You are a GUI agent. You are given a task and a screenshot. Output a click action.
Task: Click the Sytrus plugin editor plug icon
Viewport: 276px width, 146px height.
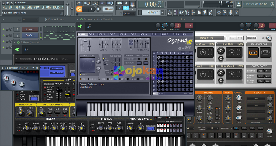80,26
